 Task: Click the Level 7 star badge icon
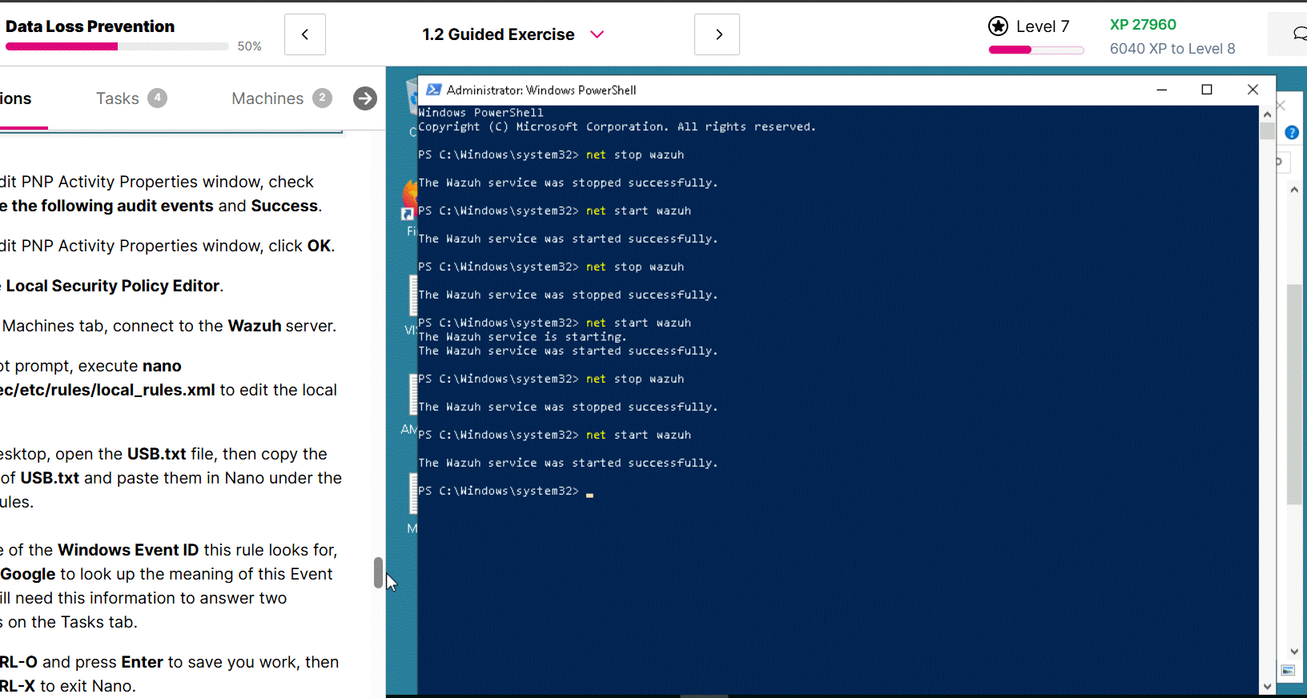coord(998,26)
